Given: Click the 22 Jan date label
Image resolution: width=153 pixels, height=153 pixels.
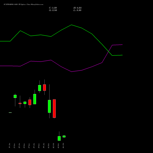Looking at the screenshot, I should pyautogui.click(x=19, y=146).
